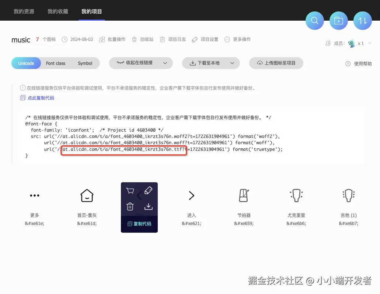Select the 进入 right-arrow icon
Screen dimensions: 380x294
pyautogui.click(x=191, y=195)
